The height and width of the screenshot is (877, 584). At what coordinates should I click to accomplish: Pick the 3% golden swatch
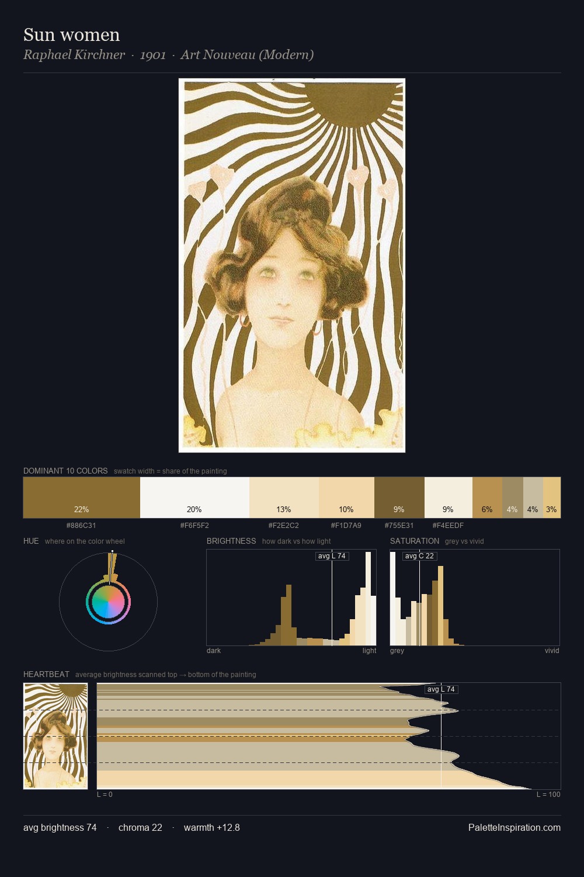(x=552, y=498)
